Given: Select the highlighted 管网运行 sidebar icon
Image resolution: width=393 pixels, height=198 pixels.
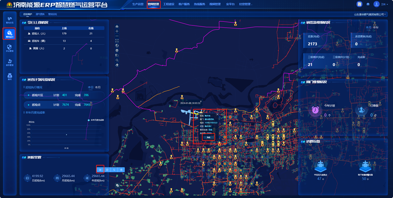Looking at the screenshot, I should (10, 34).
